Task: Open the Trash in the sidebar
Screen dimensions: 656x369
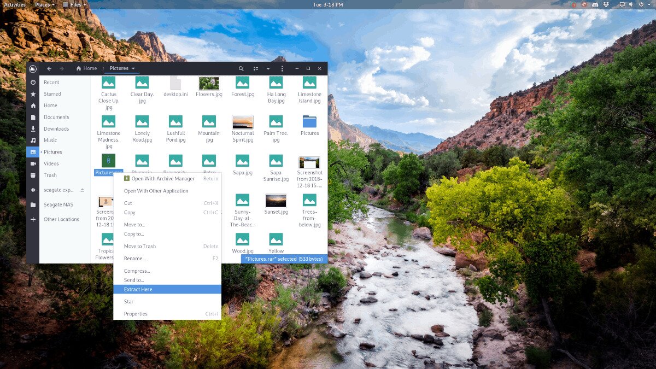Action: tap(50, 175)
